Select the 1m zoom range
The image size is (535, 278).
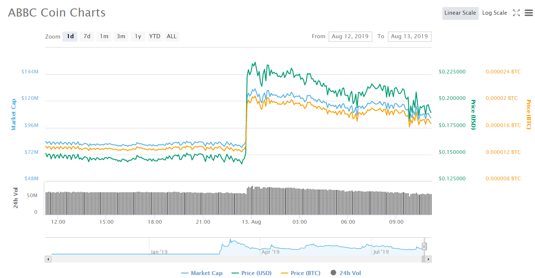coord(104,36)
